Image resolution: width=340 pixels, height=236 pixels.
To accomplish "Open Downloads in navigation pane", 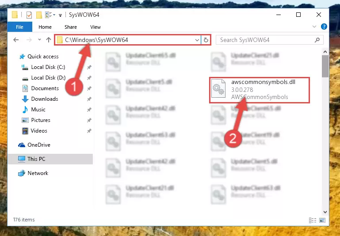I will pyautogui.click(x=45, y=99).
